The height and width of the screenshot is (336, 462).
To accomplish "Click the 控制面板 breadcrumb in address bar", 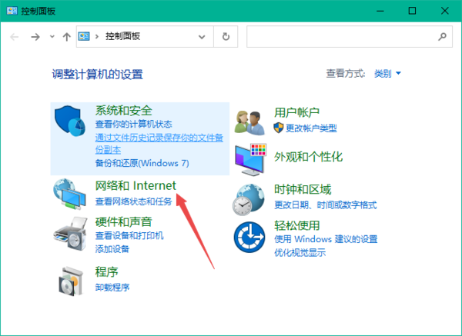I will [x=122, y=36].
